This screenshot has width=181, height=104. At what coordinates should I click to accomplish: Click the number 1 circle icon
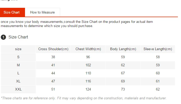[x=3, y=37]
